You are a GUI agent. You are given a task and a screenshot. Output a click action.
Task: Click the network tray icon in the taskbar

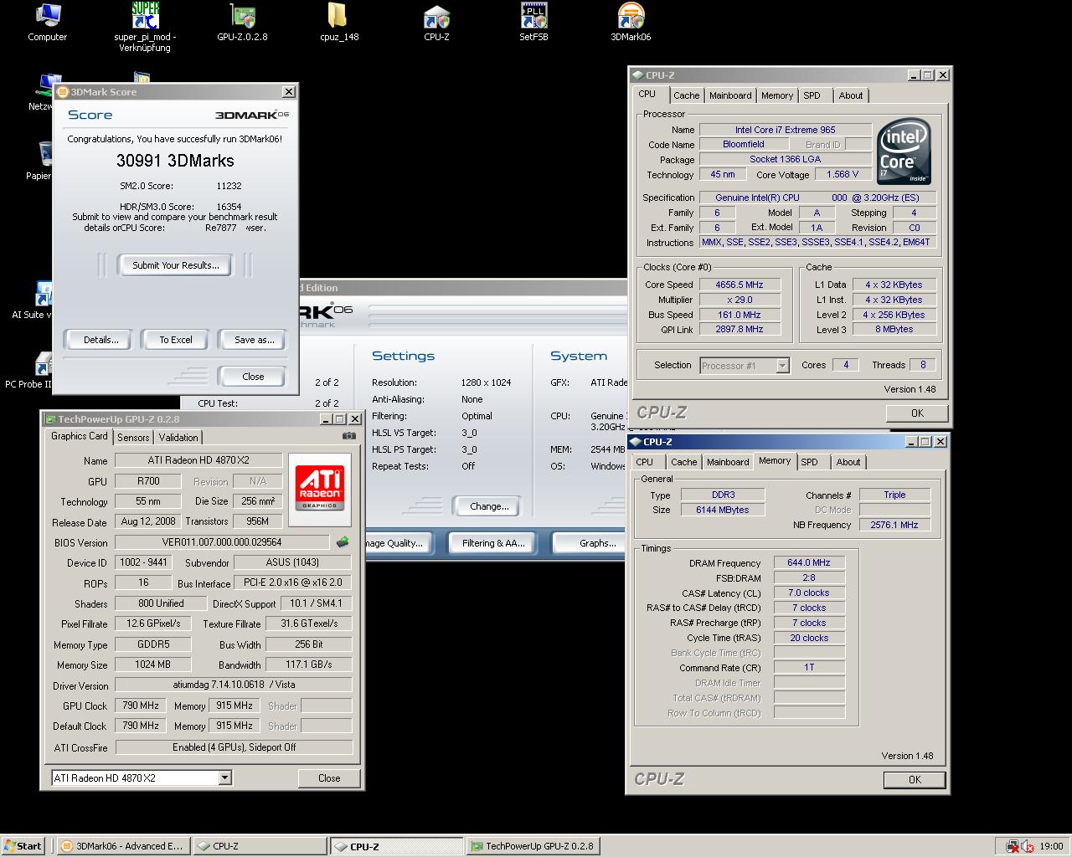1013,846
